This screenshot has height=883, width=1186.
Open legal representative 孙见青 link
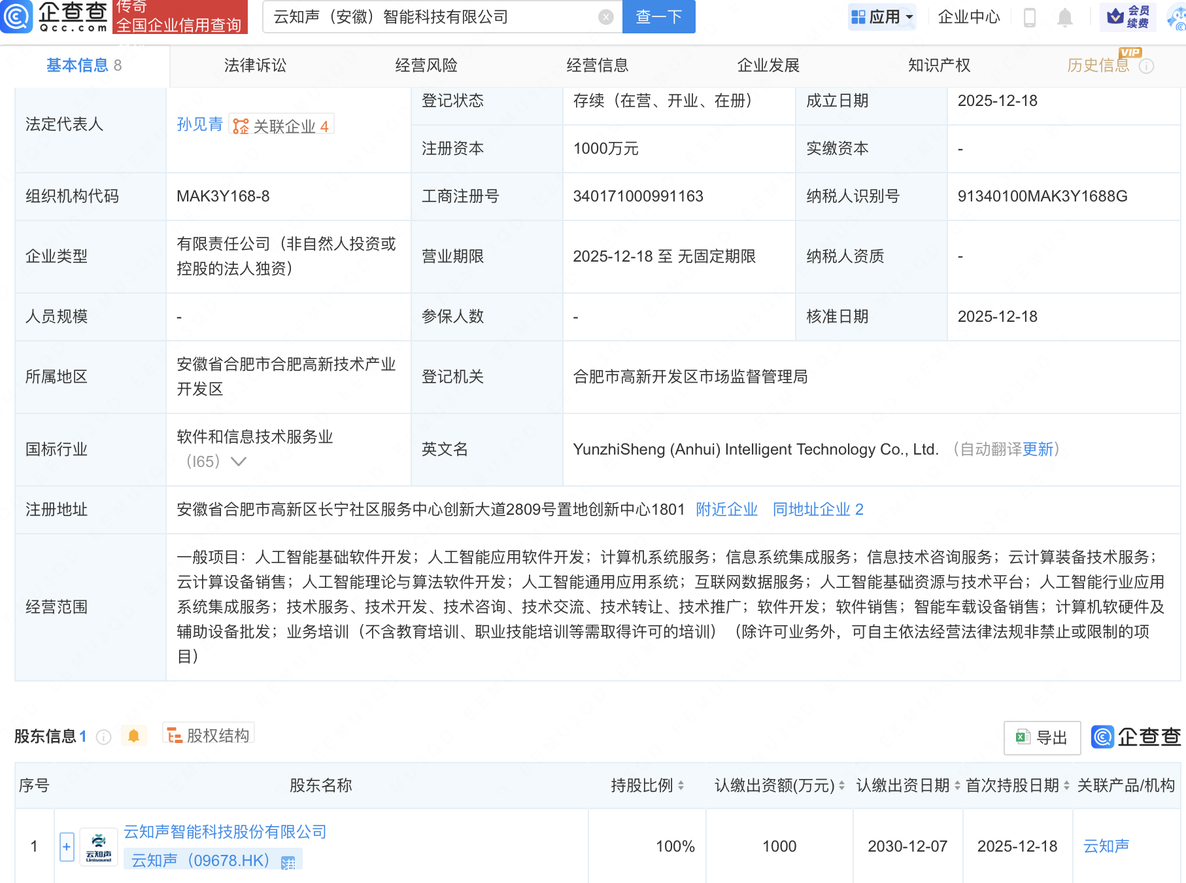click(x=199, y=124)
